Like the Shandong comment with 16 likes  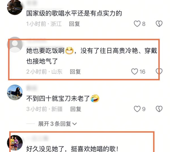[x=135, y=72]
